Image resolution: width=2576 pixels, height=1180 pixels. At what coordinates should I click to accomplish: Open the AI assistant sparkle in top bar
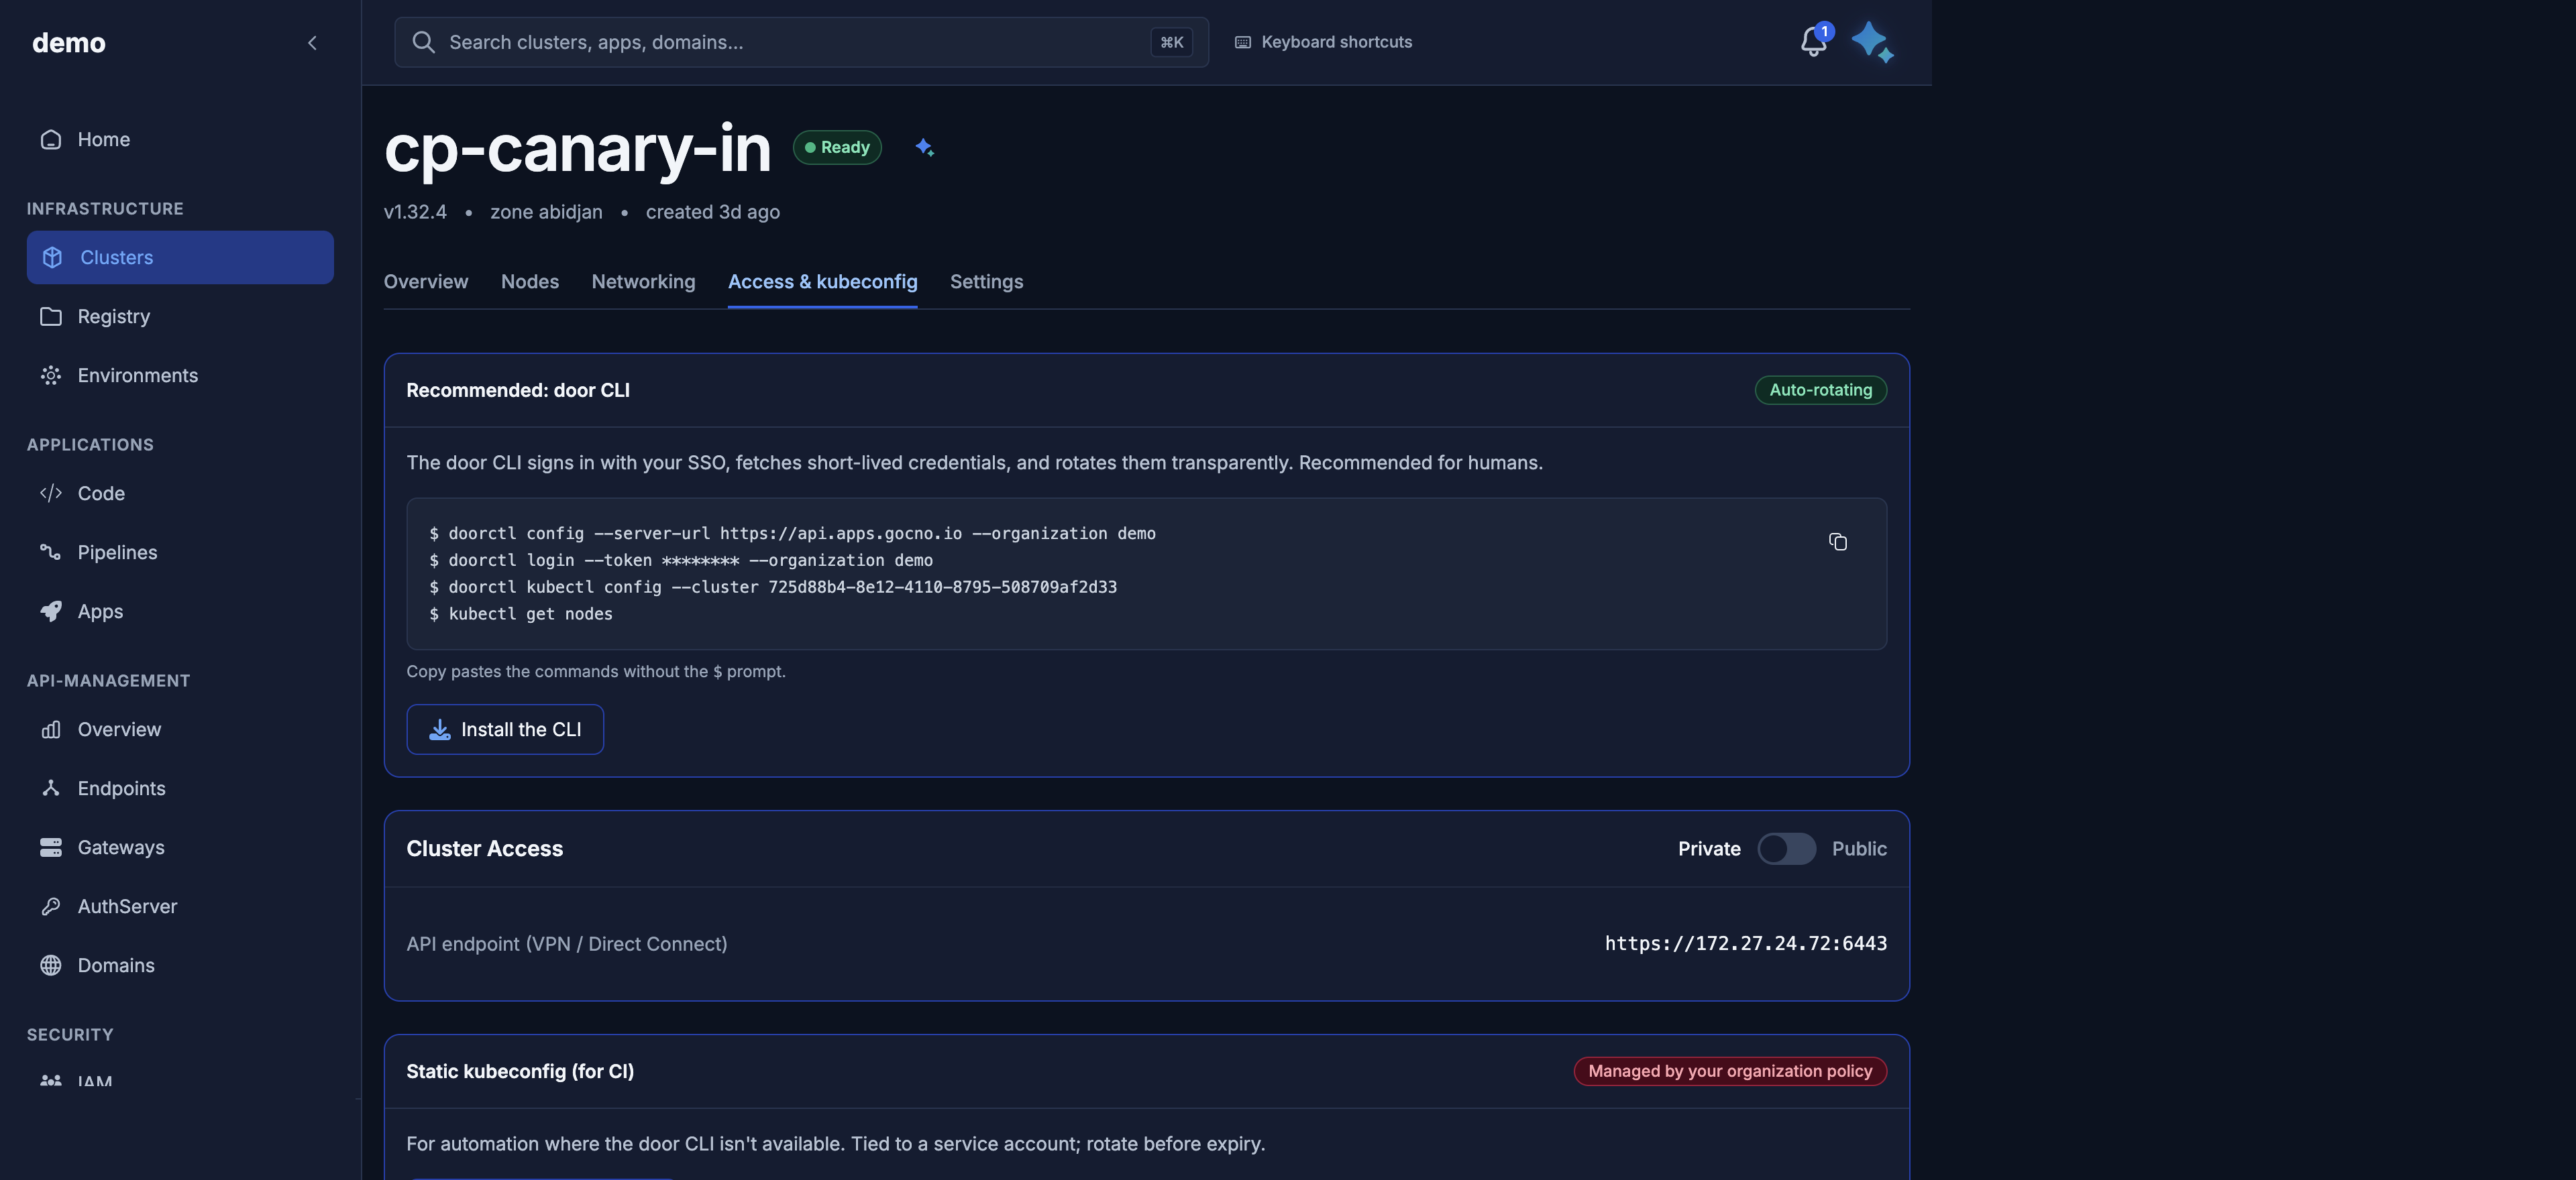pyautogui.click(x=1872, y=42)
